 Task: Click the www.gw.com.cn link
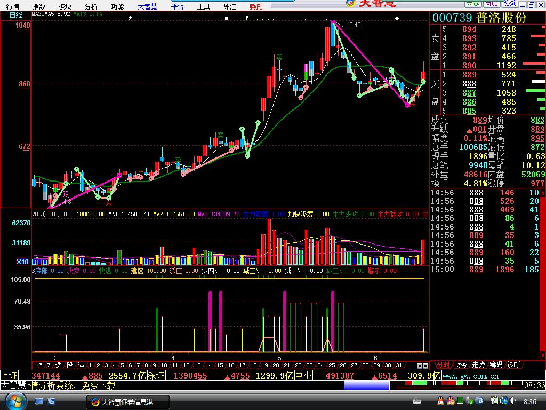coord(470,376)
